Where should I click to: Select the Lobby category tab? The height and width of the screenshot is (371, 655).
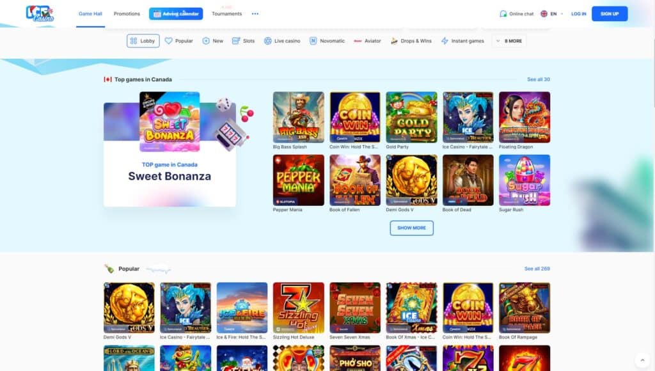pyautogui.click(x=143, y=41)
